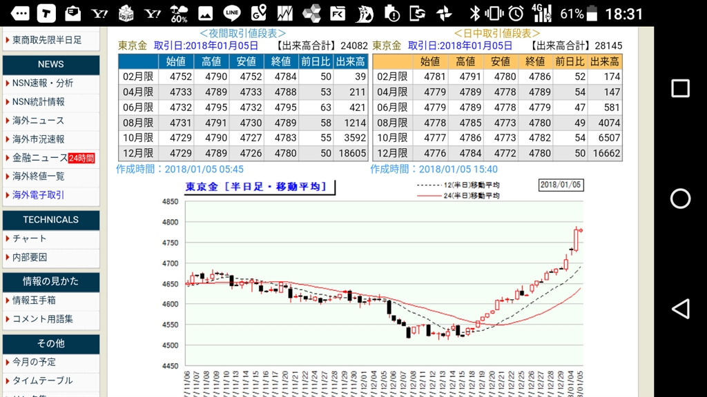Tap the picture notification icon in status bar
The image size is (707, 397).
(x=205, y=13)
